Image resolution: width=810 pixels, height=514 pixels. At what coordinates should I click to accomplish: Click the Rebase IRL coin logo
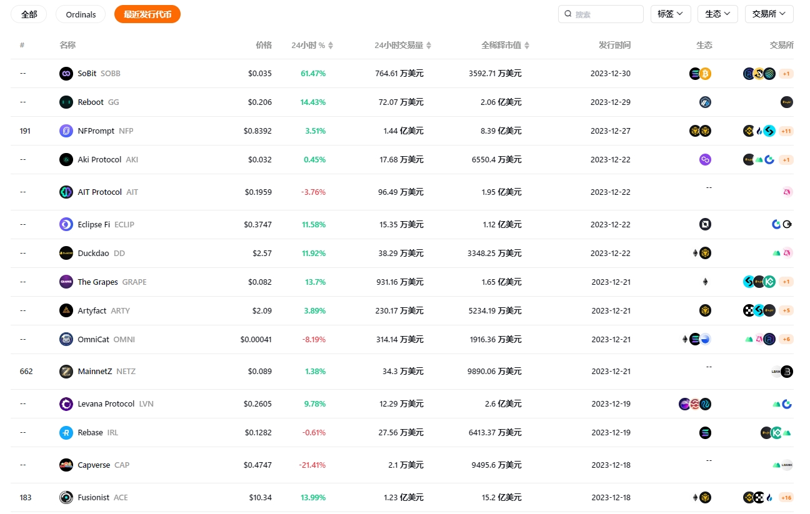pos(66,433)
